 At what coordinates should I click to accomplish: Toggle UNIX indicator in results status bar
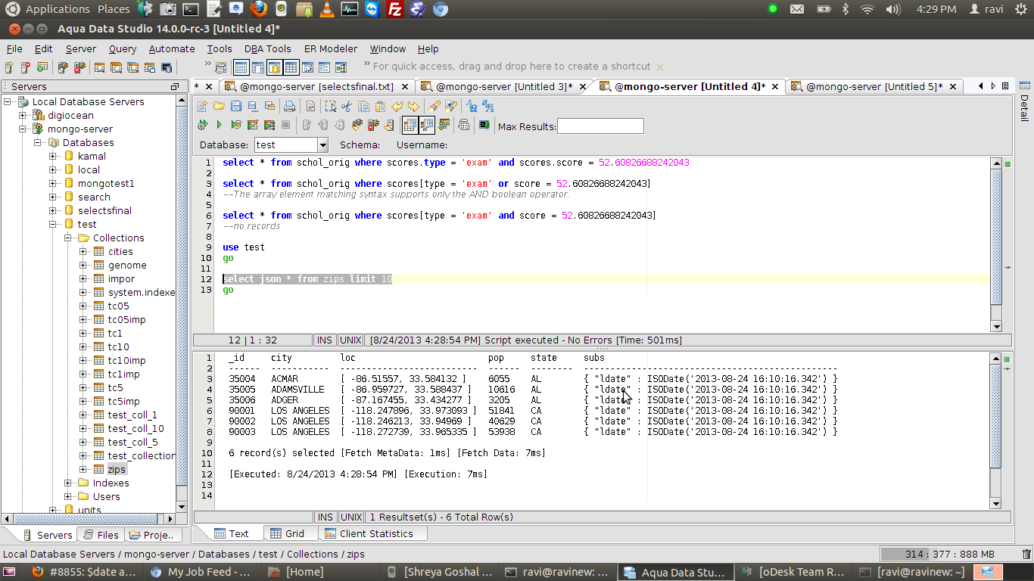tap(351, 517)
